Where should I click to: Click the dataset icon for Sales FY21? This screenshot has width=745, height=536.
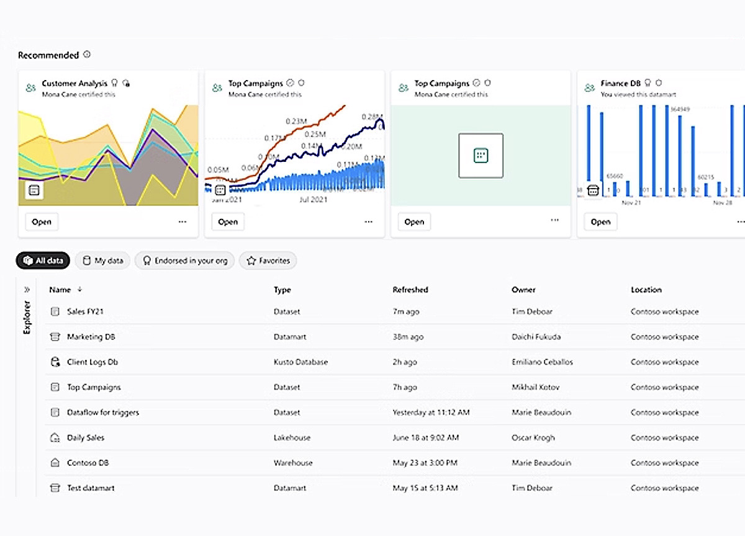55,311
